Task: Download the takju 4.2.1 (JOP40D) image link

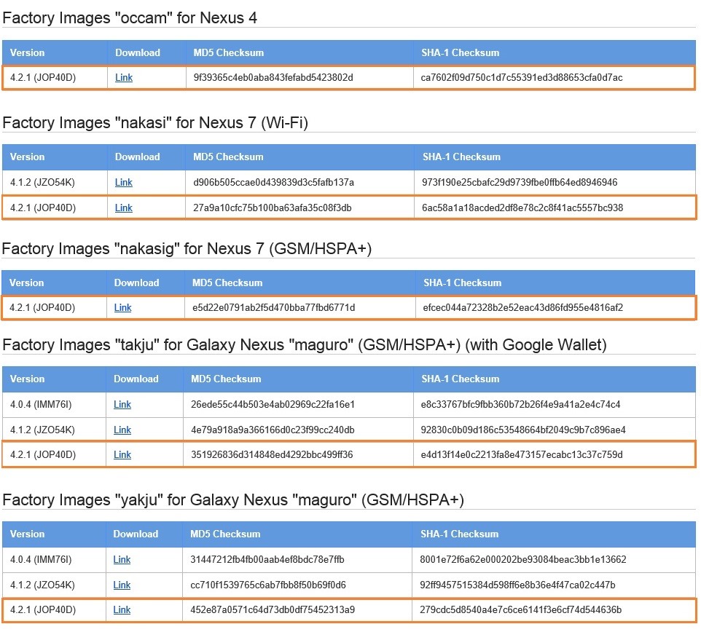Action: [122, 455]
